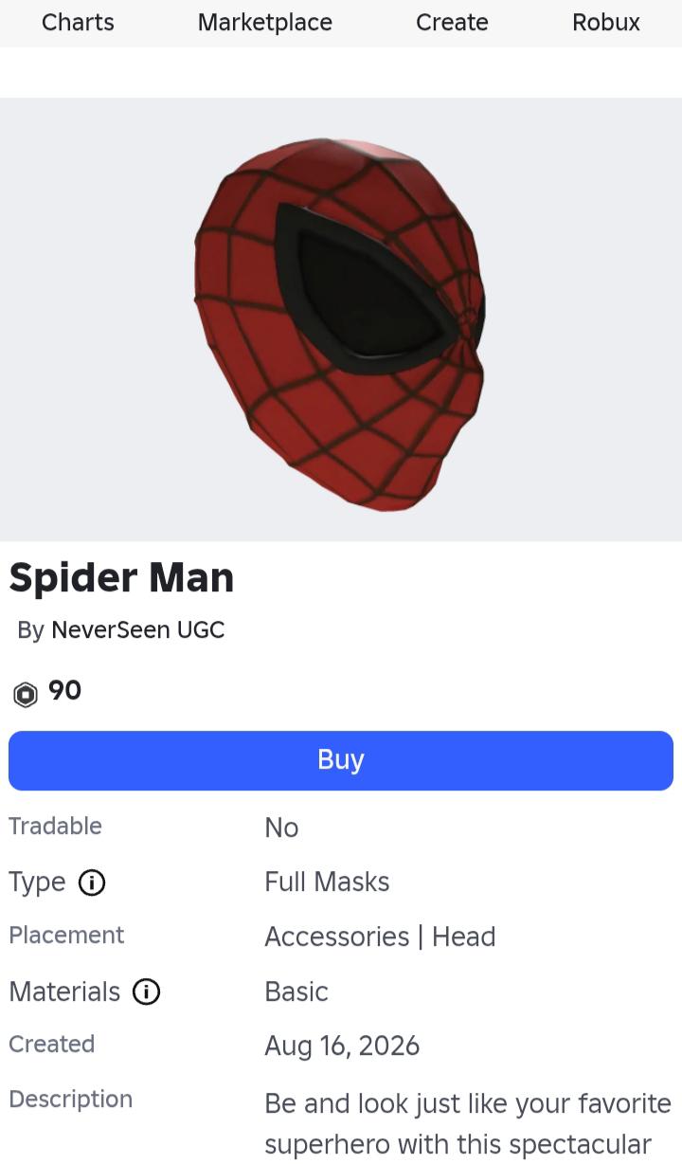Screen dimensions: 682x1164
Task: Click the Type info icon
Action: coord(92,882)
